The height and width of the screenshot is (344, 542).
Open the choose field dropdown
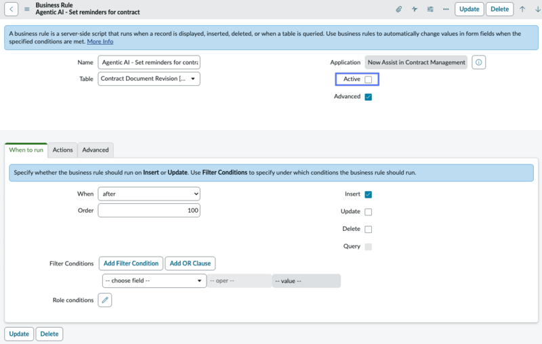tap(154, 281)
